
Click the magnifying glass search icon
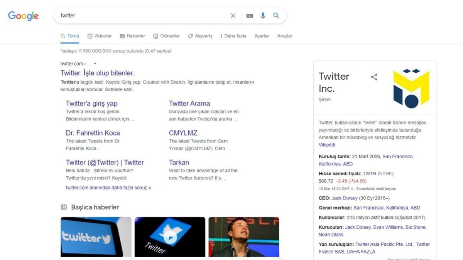(276, 15)
